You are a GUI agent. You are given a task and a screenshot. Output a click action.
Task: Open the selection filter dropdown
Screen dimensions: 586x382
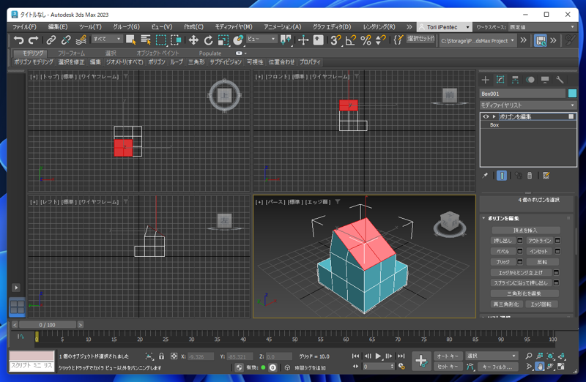point(107,39)
